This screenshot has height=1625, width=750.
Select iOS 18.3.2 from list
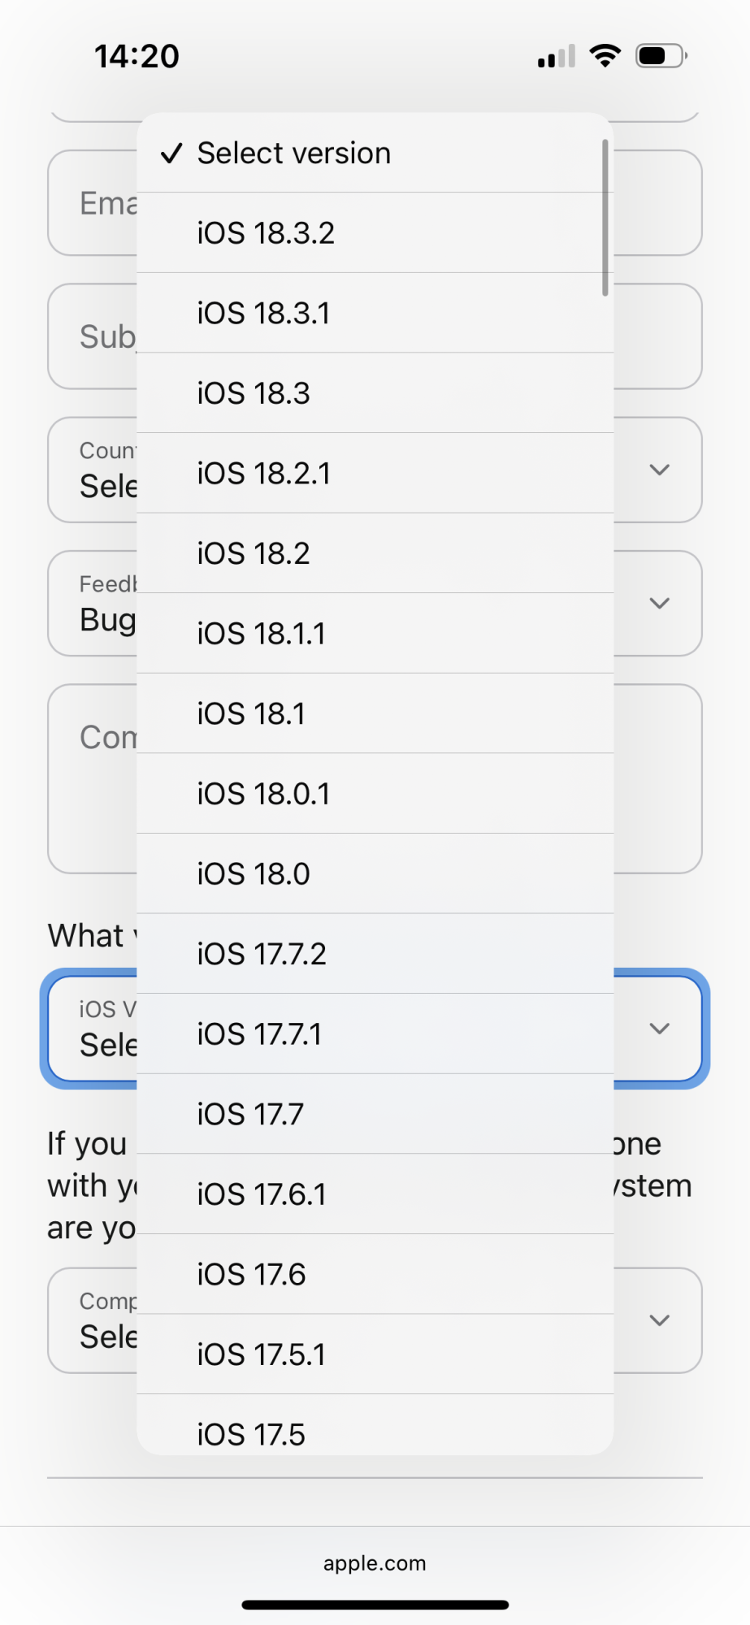point(375,233)
